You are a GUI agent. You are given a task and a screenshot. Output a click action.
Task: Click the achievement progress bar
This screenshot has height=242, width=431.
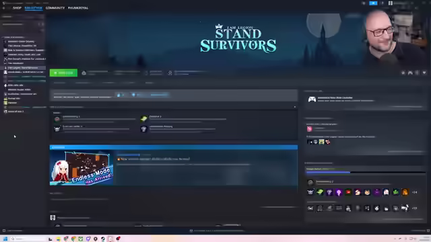click(366, 172)
